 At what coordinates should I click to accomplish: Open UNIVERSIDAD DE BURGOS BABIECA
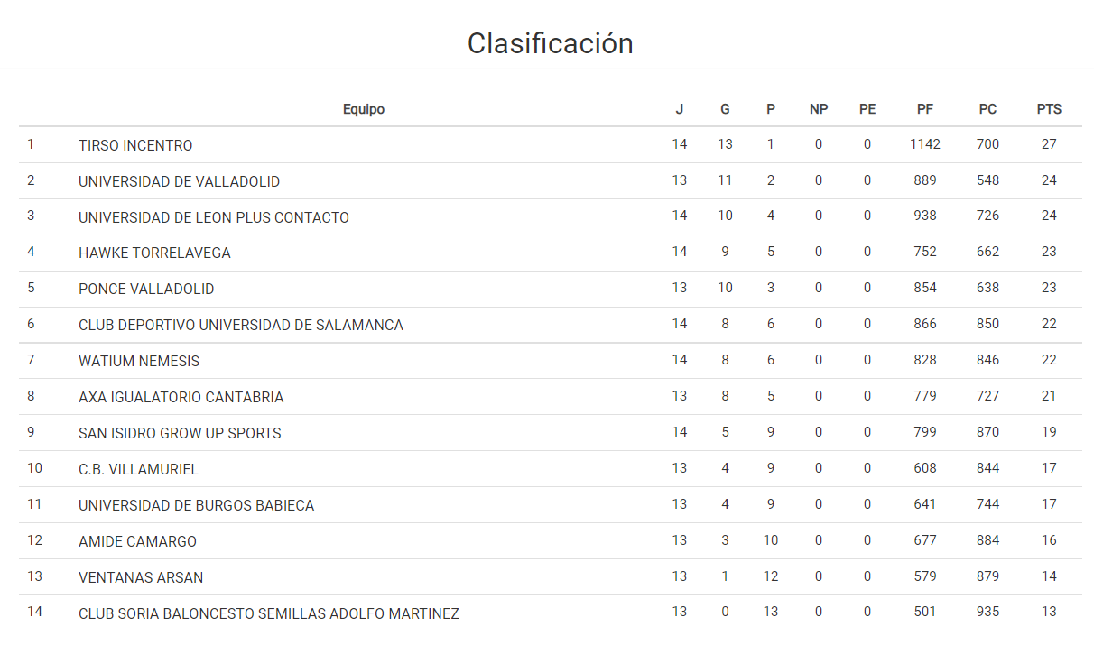click(196, 506)
